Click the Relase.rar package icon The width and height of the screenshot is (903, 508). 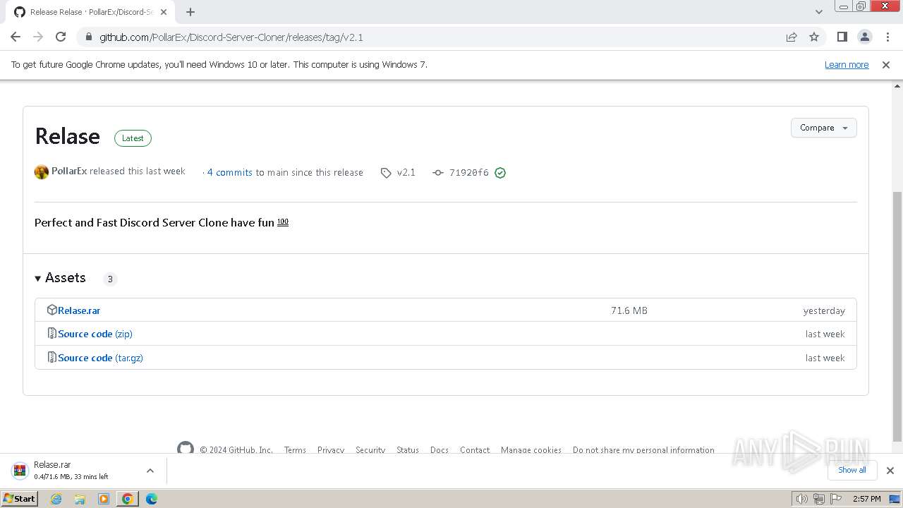[x=51, y=310]
